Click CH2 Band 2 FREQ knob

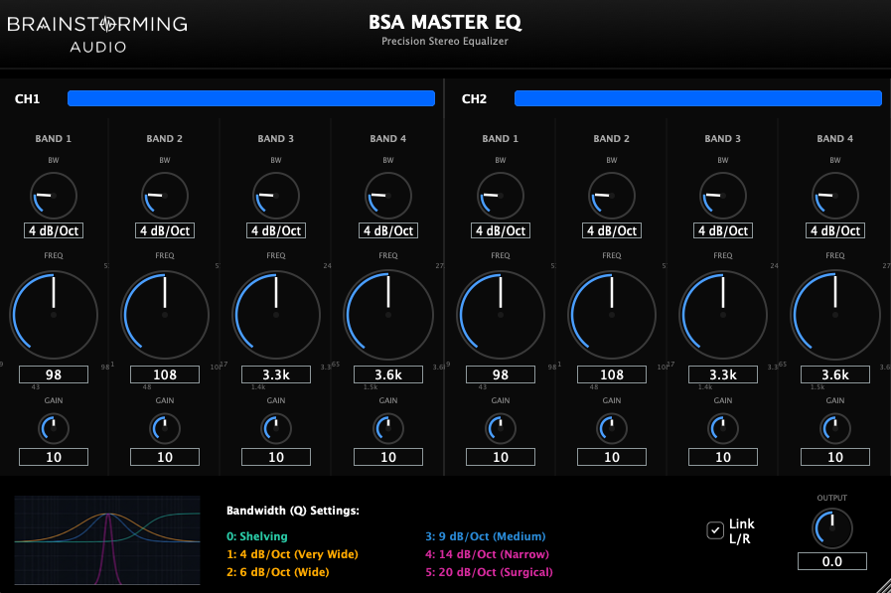click(x=612, y=315)
